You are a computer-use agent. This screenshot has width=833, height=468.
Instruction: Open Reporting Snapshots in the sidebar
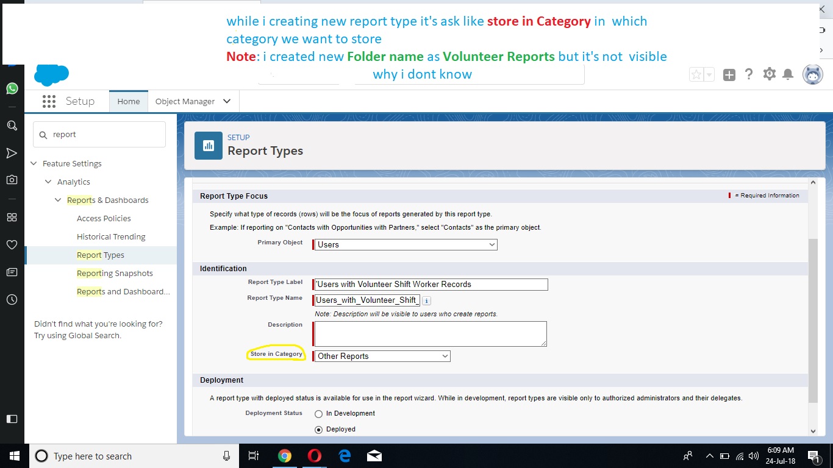pos(115,273)
